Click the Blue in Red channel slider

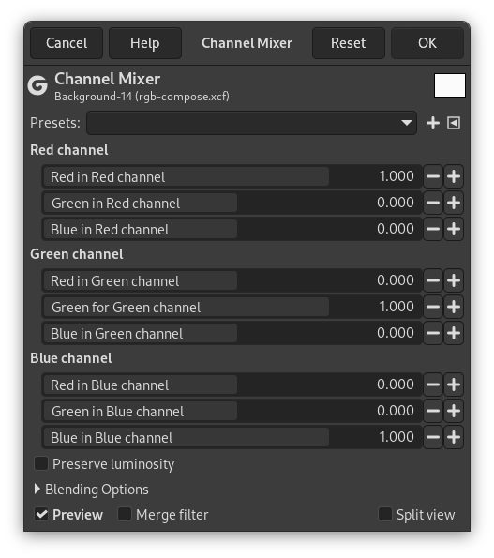232,229
